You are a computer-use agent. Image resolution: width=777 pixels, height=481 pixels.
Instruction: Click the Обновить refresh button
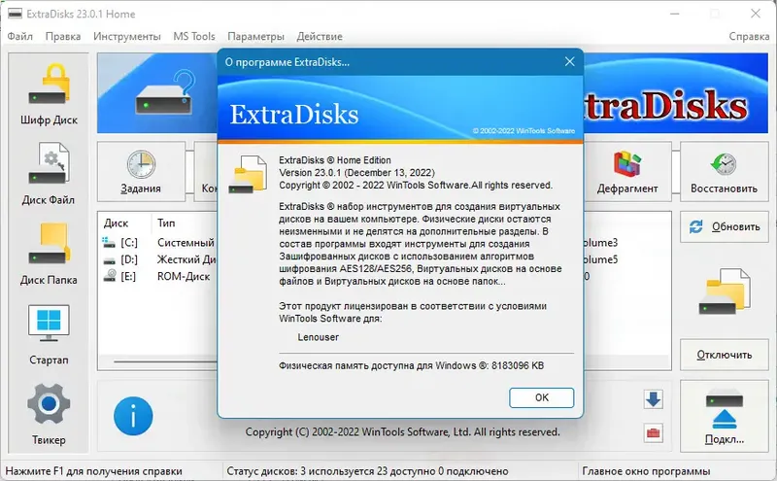click(x=724, y=226)
